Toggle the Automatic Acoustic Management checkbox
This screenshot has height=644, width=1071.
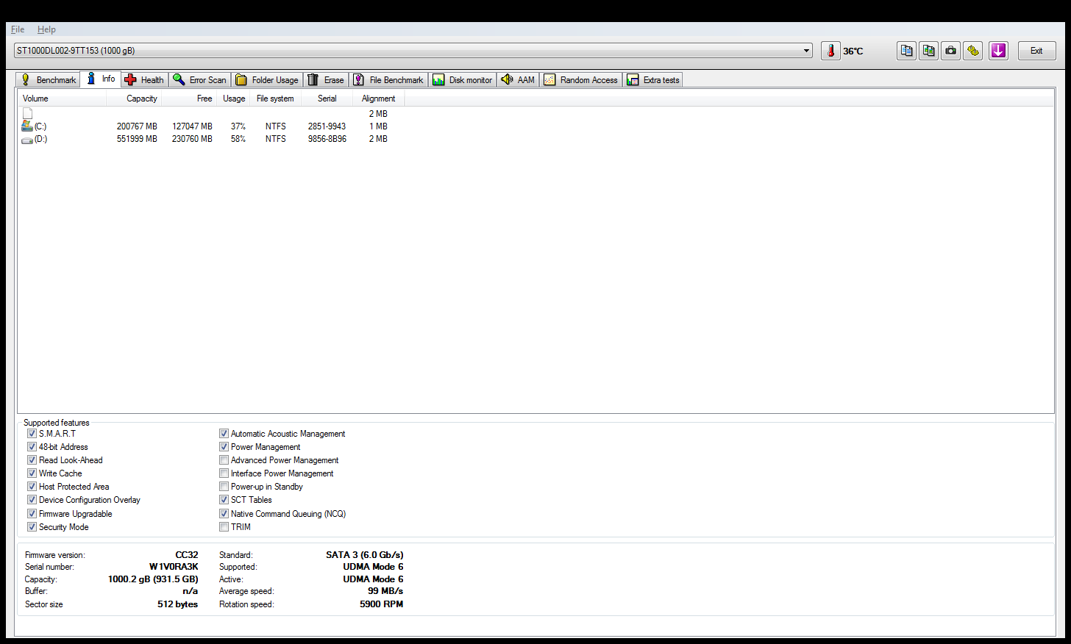[224, 434]
